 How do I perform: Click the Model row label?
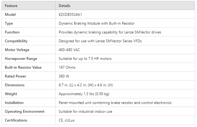coord(10,14)
